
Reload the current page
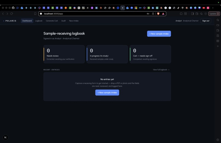pyautogui.click(x=12, y=14)
